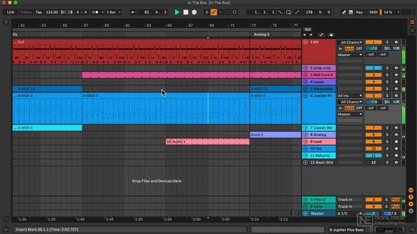The image size is (417, 234).
Task: Click the 6 Jupiter track volume field
Action: pyautogui.click(x=373, y=102)
